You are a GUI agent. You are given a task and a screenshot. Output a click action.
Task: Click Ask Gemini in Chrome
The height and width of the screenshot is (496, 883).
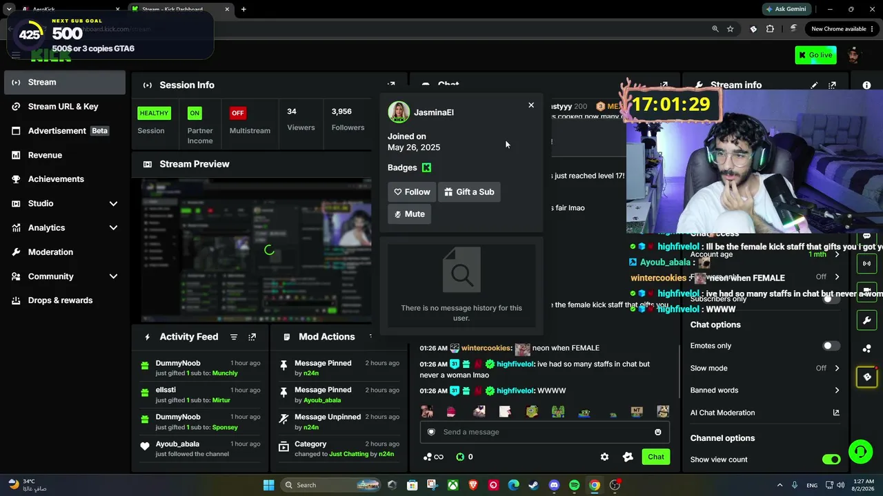tap(786, 10)
